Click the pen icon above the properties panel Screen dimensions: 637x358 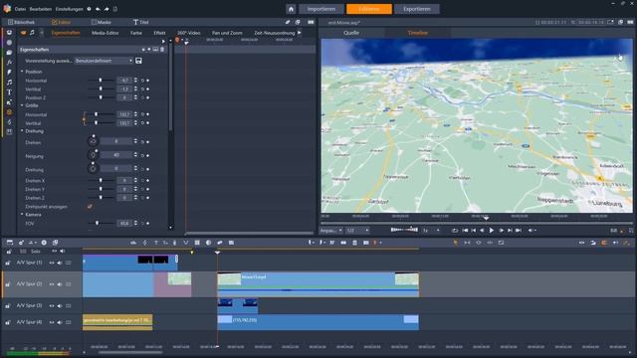[x=288, y=22]
